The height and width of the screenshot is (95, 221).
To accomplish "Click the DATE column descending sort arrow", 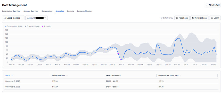I will click(x=12, y=76).
